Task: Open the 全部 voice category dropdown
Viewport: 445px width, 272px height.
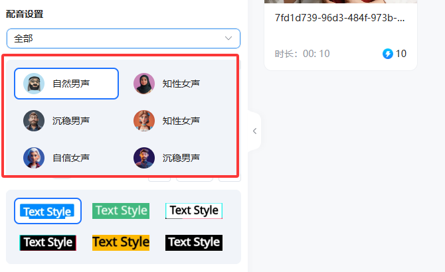Action: 124,38
